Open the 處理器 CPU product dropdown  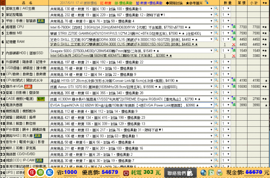point(131,27)
